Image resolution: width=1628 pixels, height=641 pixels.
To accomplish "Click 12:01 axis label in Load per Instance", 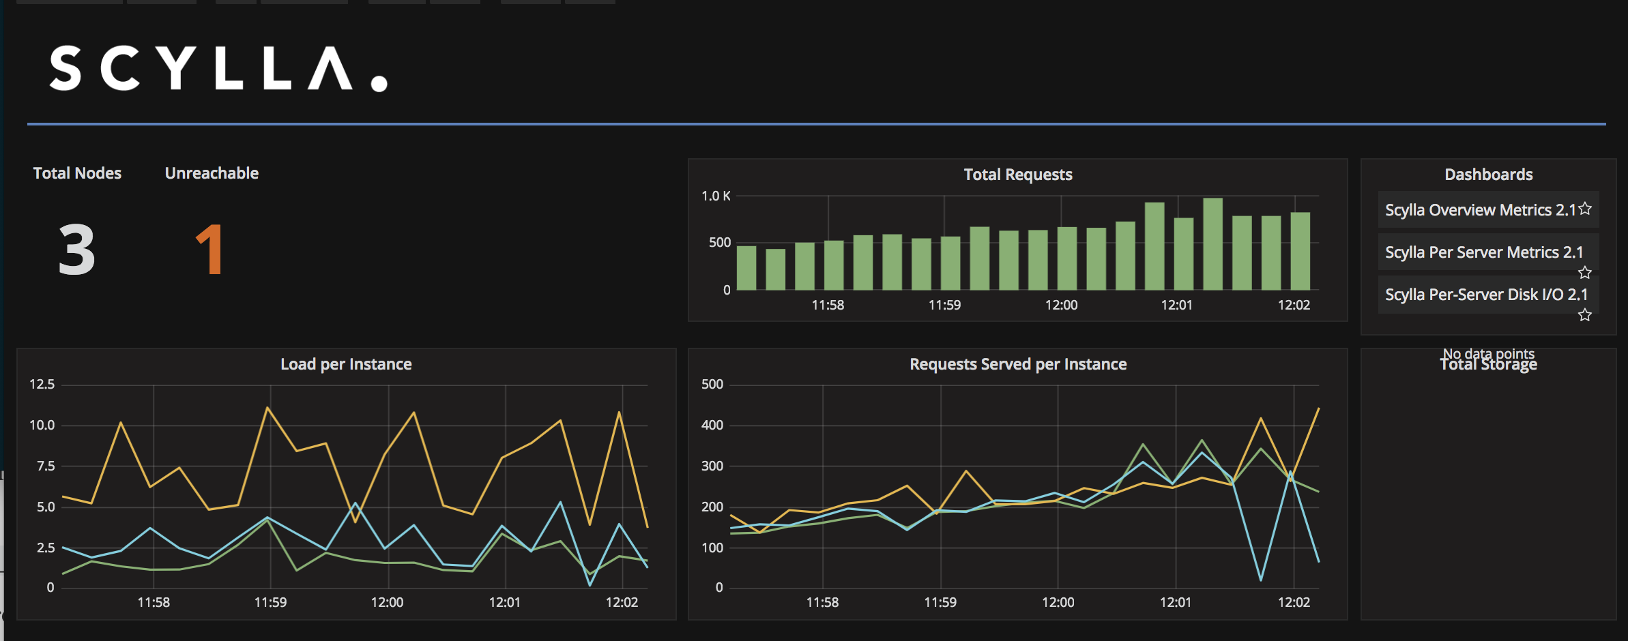I will pyautogui.click(x=505, y=603).
